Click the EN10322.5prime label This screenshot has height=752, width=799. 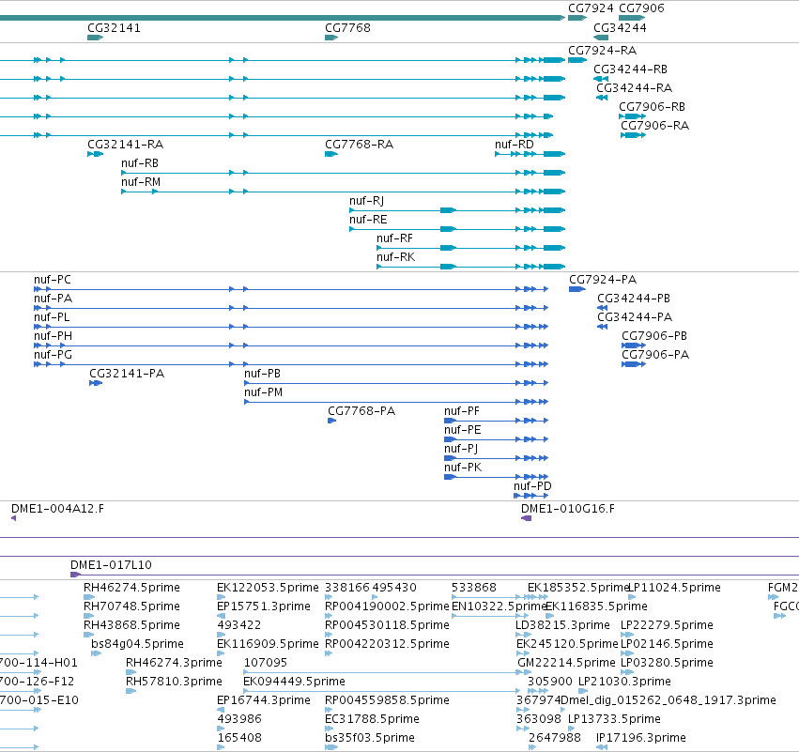[499, 606]
